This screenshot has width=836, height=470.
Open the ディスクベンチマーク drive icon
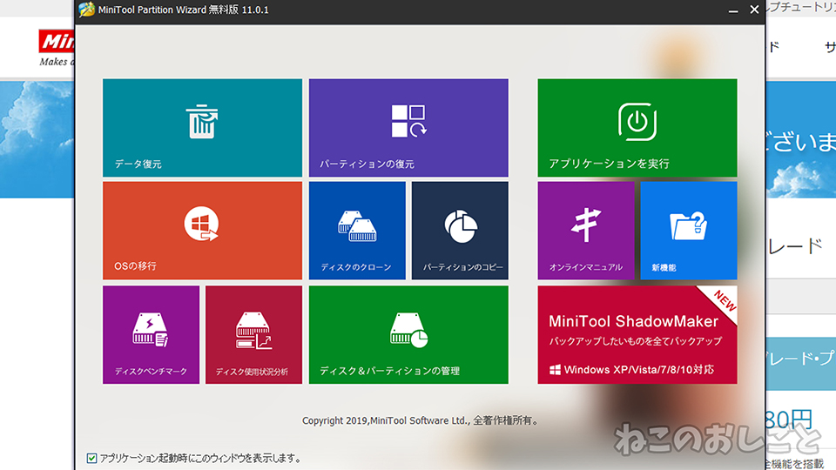click(x=151, y=330)
